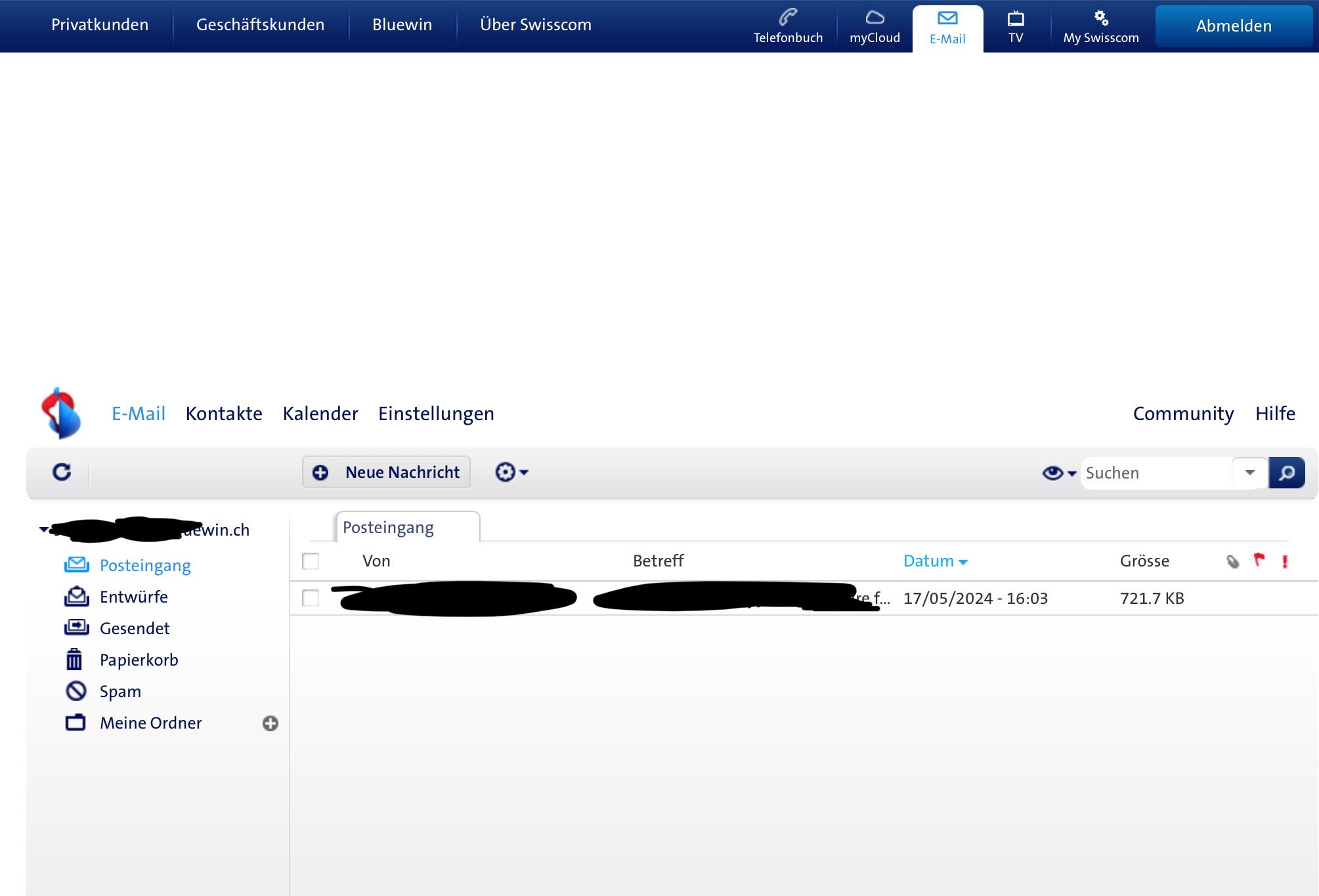Tick the select-all messages checkbox
Image resolution: width=1319 pixels, height=896 pixels.
click(x=311, y=561)
